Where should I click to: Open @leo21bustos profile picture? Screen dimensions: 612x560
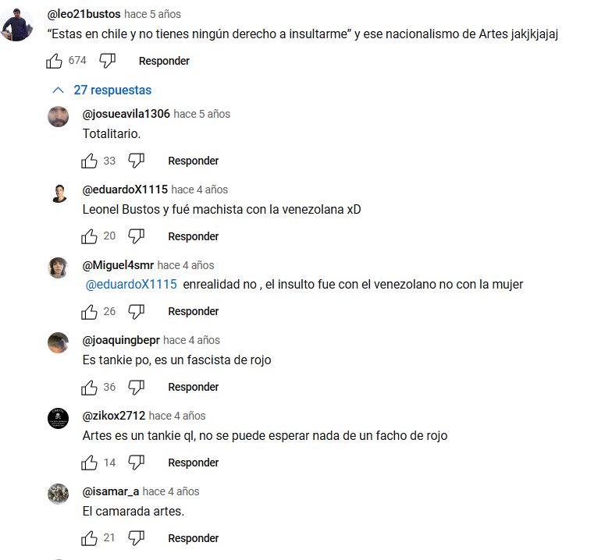coord(17,24)
